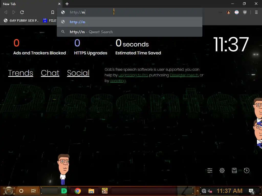This screenshot has height=196, width=262.
Task: Open the Social link
Action: [78, 73]
